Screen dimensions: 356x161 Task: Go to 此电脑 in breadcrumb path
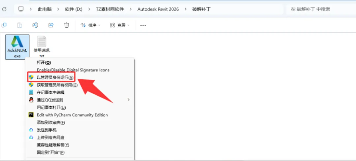pos(45,9)
